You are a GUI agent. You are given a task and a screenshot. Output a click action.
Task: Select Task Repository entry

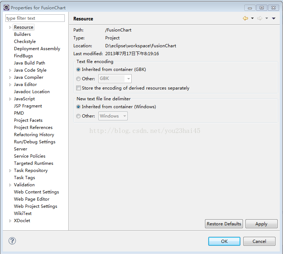tap(31, 171)
